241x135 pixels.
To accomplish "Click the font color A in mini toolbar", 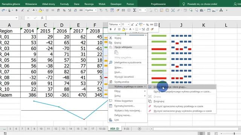I will [x=130, y=29].
